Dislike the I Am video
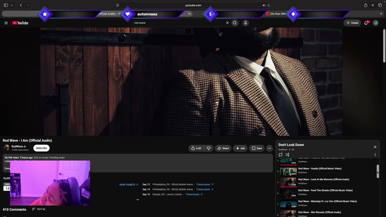The image size is (386, 217). [208, 148]
